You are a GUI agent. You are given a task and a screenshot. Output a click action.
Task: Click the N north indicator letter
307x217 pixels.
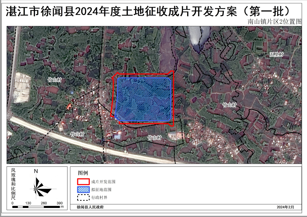pyautogui.click(x=36, y=171)
